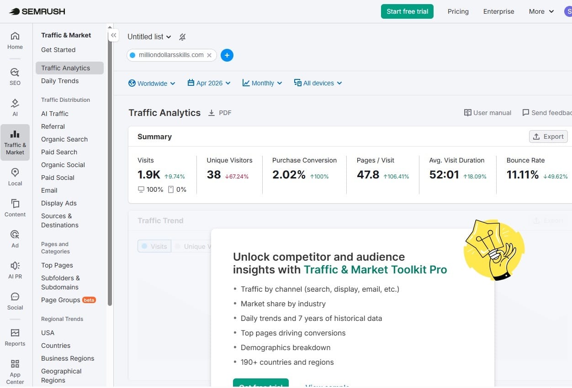
Task: Open USA regional trends item
Action: coord(48,333)
